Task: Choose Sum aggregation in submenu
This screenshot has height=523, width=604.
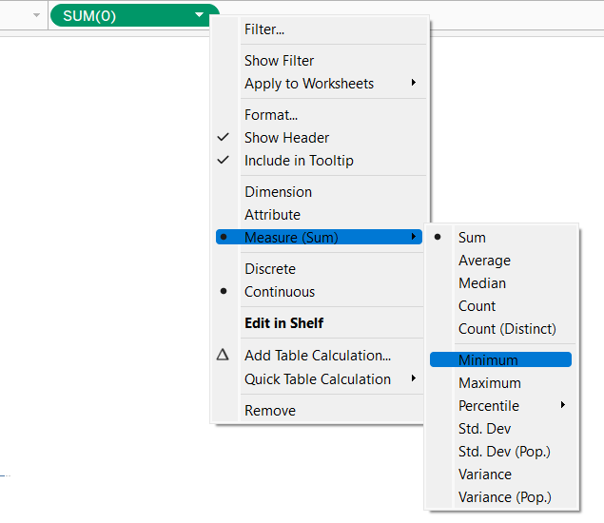Action: [x=472, y=238]
